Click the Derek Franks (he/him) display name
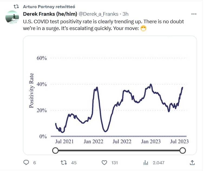The width and height of the screenshot is (204, 171). pyautogui.click(x=50, y=14)
